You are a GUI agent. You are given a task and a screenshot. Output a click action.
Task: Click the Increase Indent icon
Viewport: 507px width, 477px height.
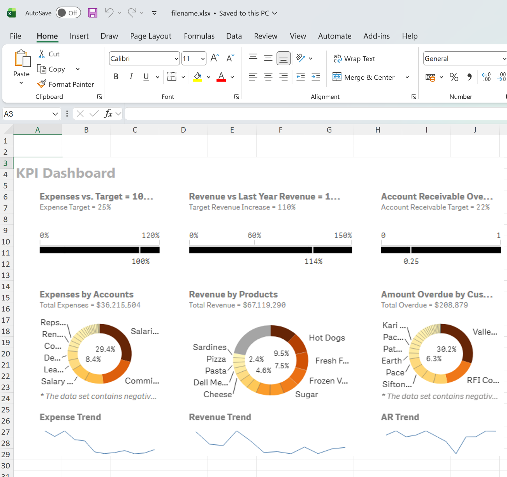pos(316,77)
